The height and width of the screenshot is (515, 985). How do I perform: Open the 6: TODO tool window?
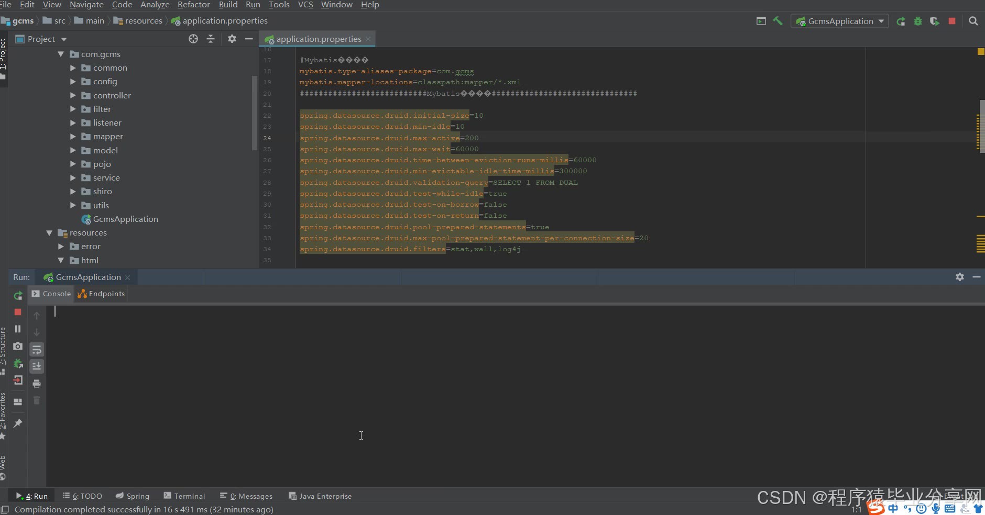coord(82,496)
